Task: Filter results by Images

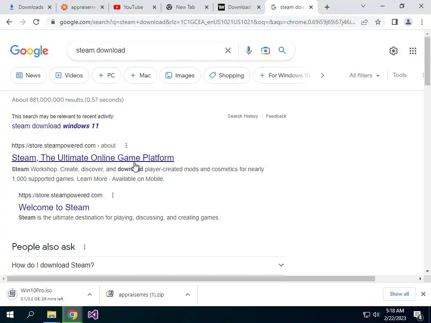Action: 180,76
